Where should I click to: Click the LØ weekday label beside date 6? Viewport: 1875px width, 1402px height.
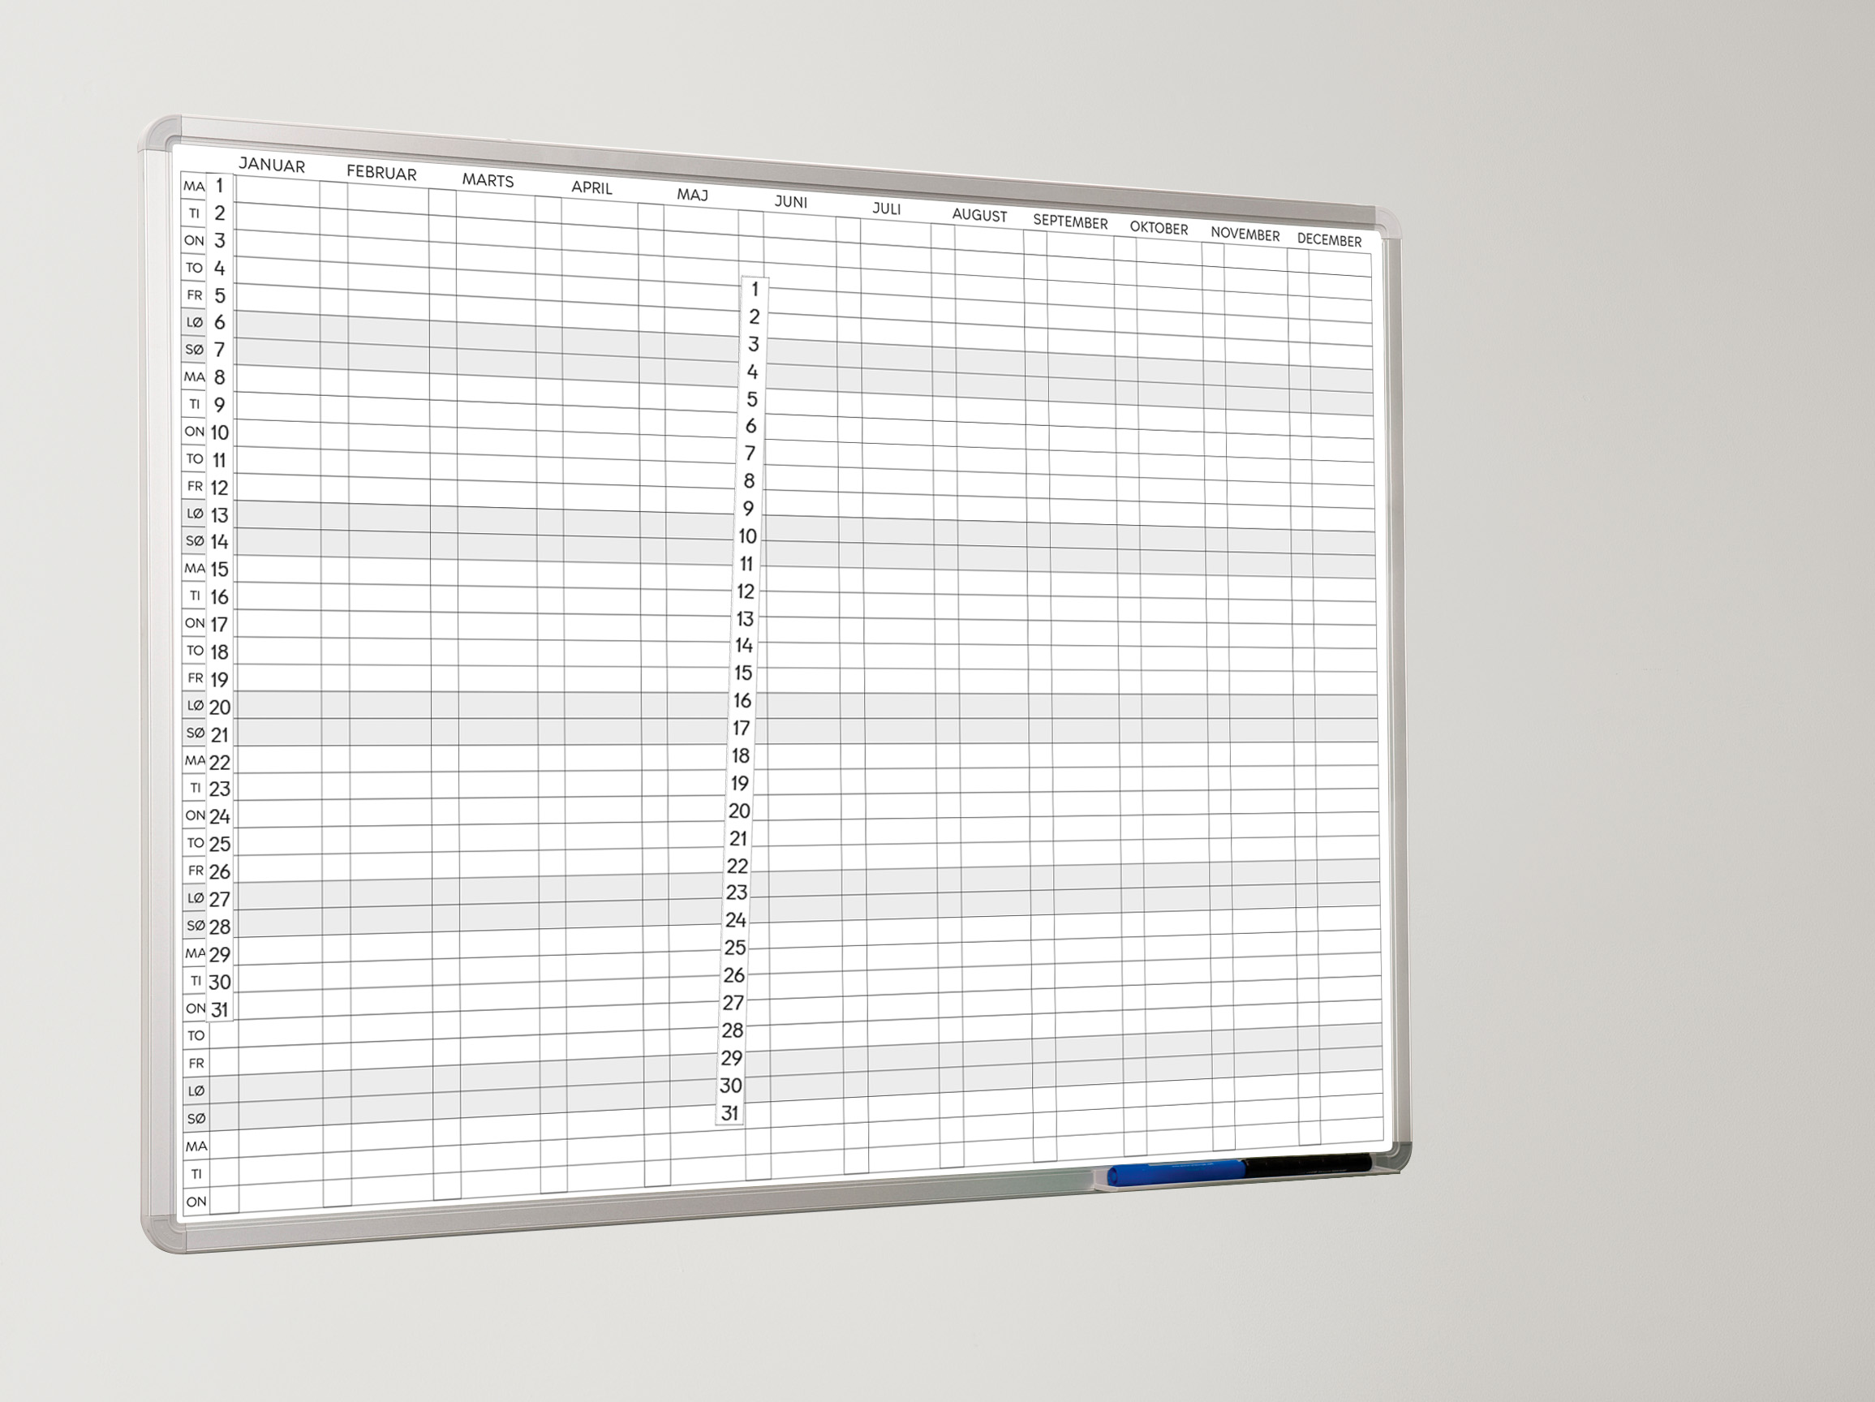pyautogui.click(x=194, y=322)
